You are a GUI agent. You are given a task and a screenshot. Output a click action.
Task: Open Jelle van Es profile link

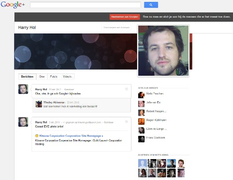153,102
